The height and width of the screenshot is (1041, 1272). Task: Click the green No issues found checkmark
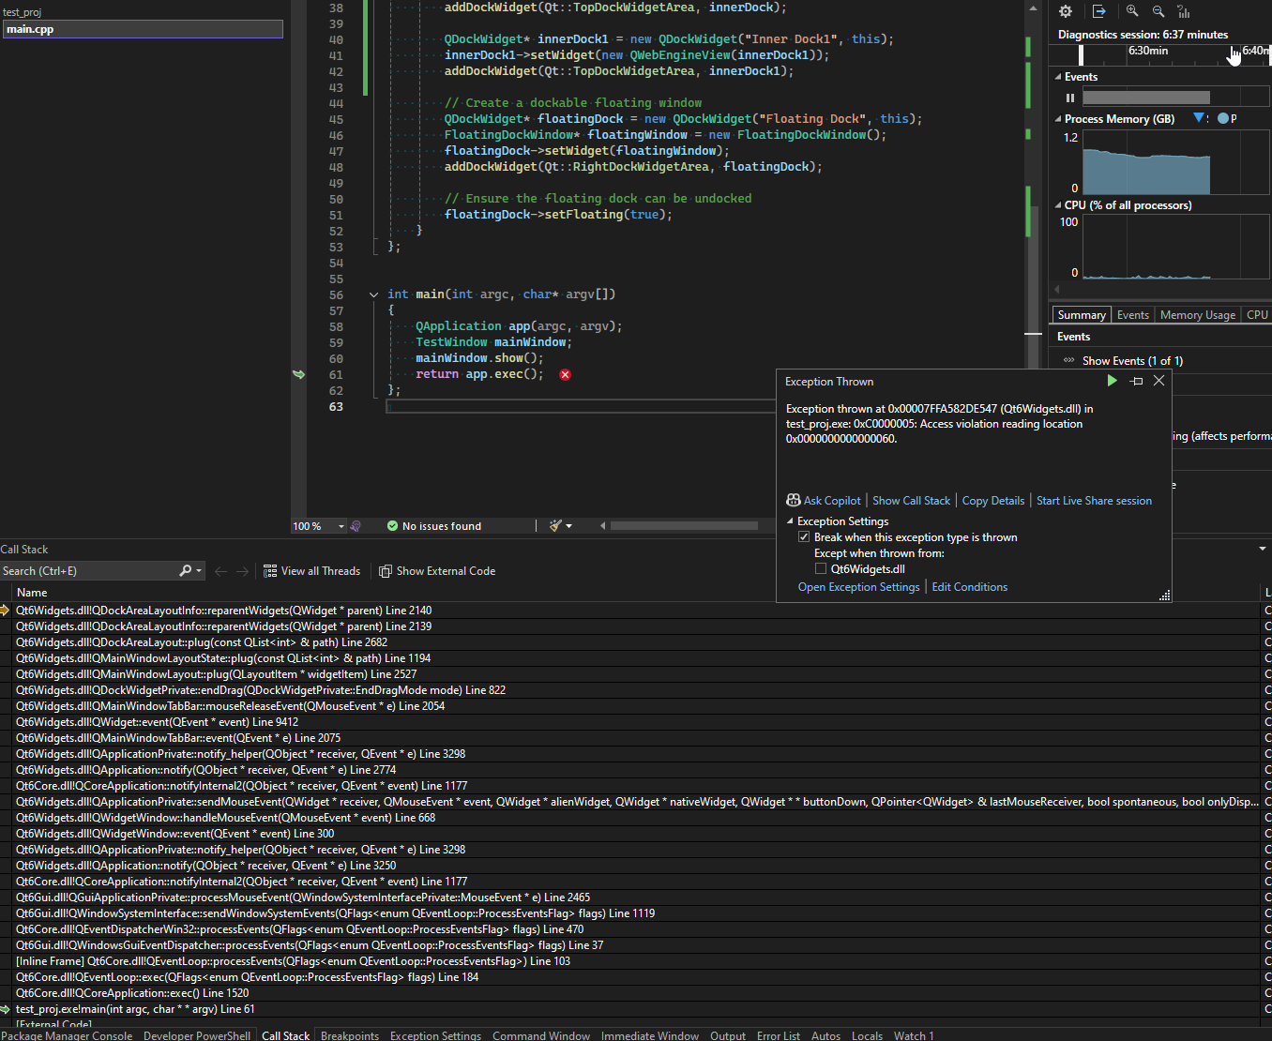click(393, 526)
